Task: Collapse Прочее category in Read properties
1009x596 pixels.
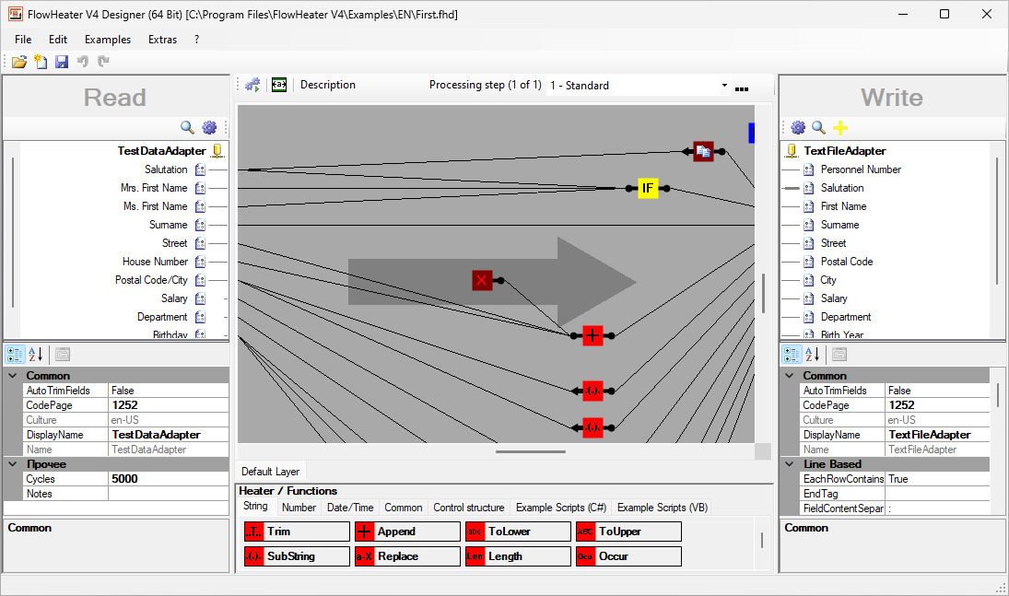Action: [12, 464]
